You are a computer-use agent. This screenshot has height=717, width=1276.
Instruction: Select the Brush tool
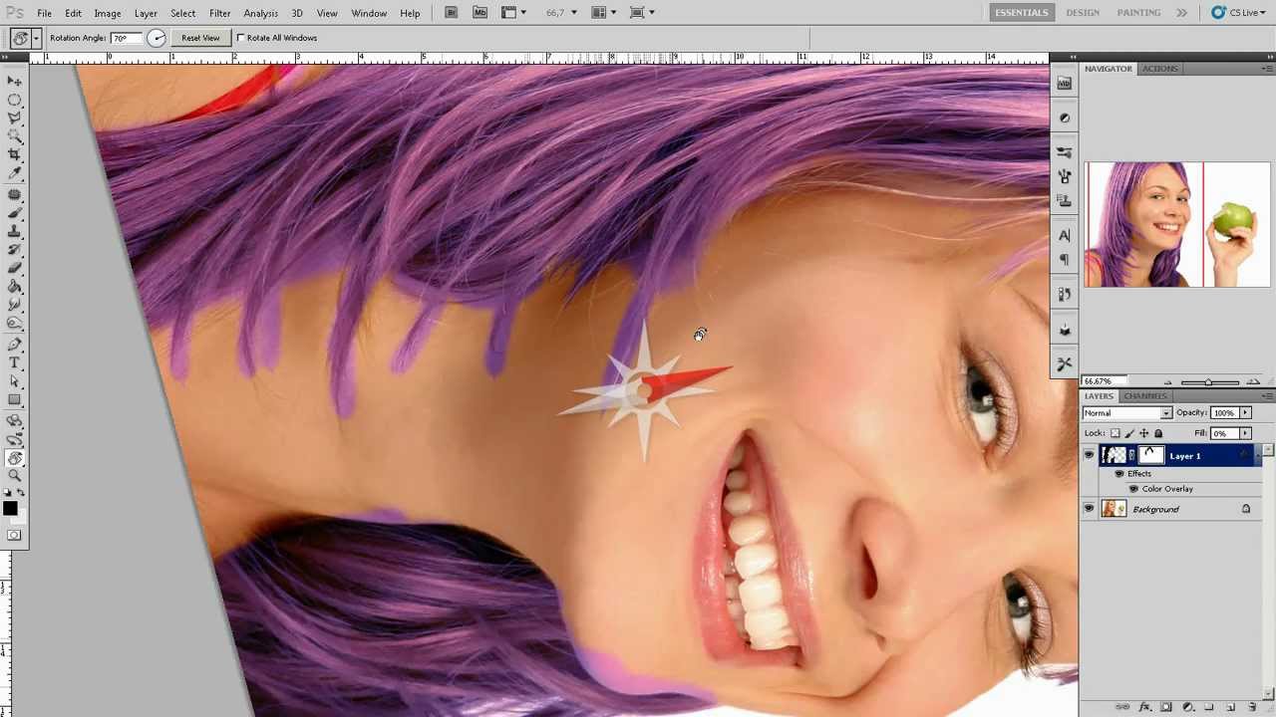coord(14,212)
